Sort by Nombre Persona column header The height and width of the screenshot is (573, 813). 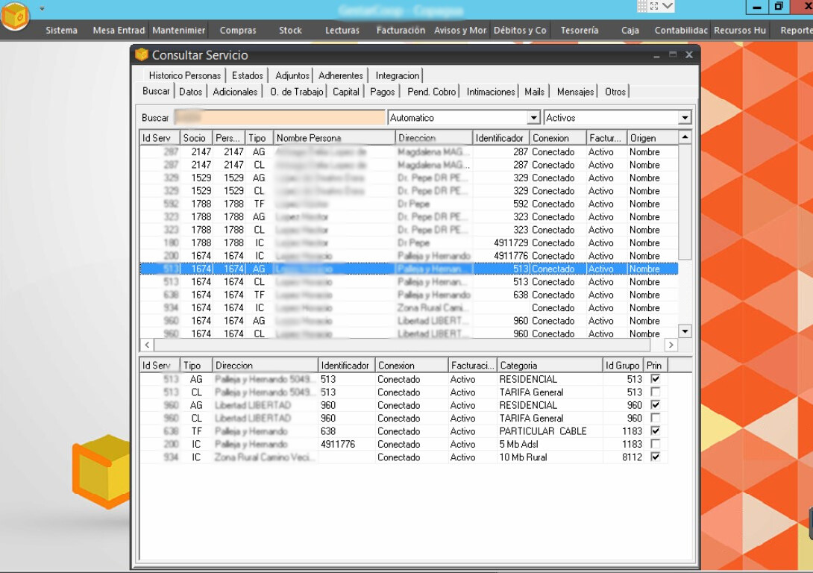click(x=333, y=138)
